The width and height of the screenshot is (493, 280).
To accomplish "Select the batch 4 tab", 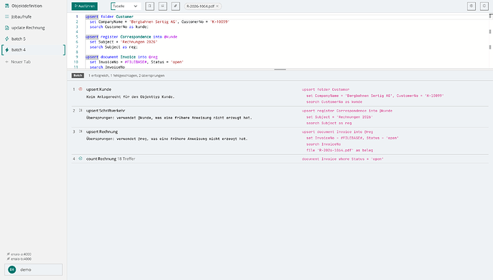I will [x=34, y=50].
